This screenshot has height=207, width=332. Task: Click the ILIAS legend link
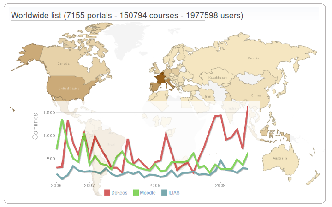point(174,193)
